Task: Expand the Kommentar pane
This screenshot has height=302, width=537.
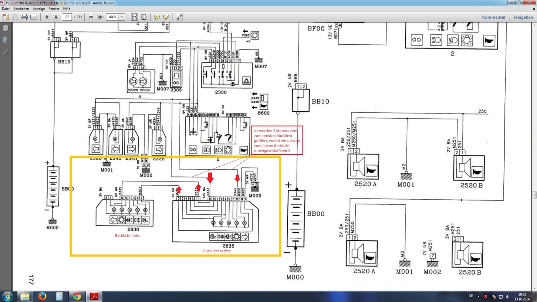Action: [x=493, y=17]
